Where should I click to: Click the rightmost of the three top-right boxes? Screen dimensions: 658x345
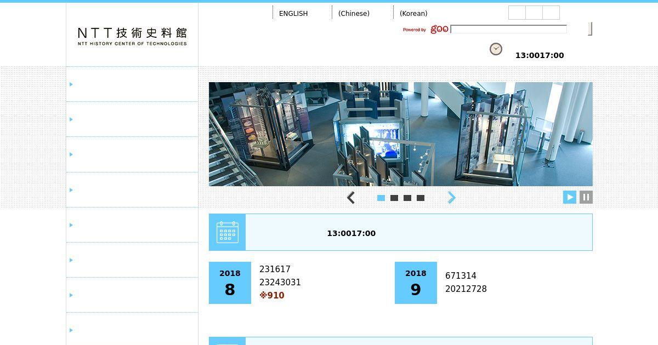click(x=551, y=13)
